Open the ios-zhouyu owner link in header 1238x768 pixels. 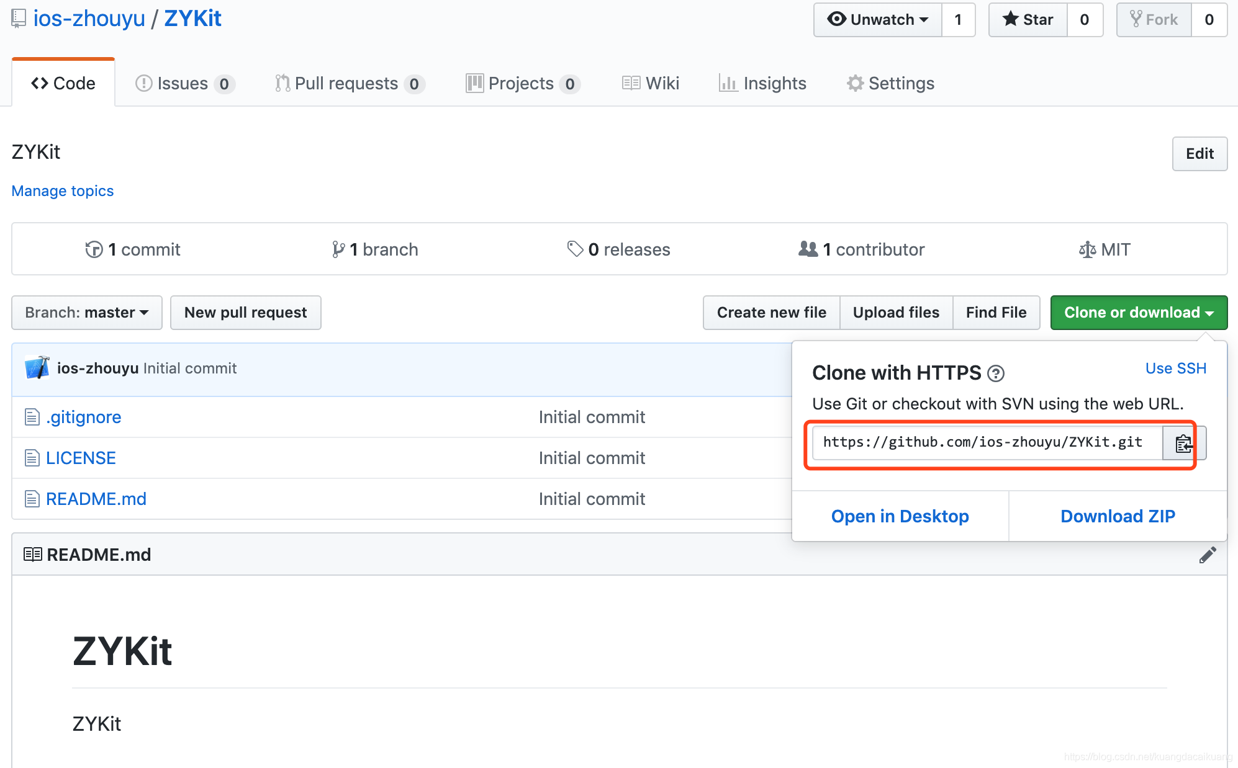(x=89, y=19)
